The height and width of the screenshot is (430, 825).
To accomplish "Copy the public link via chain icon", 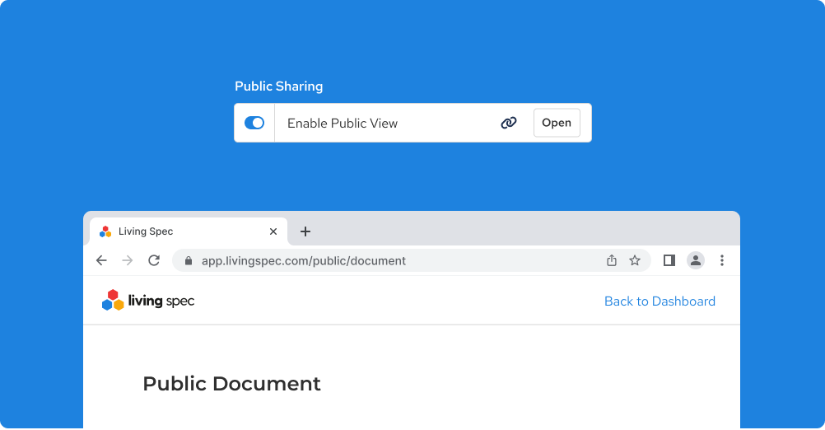I will pyautogui.click(x=509, y=123).
